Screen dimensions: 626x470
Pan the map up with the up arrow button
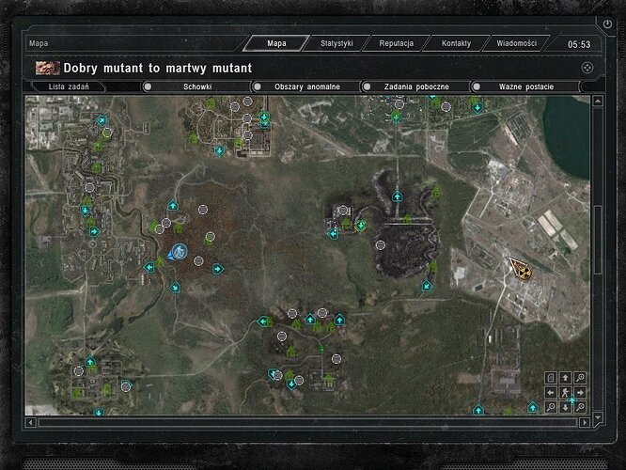565,378
